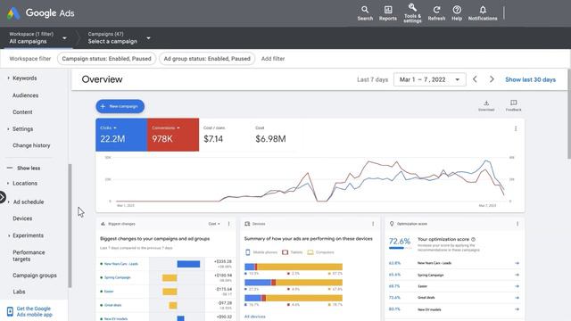
Task: Open the Clicks metric dropdown
Action: [x=108, y=128]
